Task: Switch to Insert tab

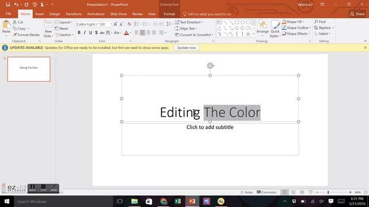Action: click(40, 14)
